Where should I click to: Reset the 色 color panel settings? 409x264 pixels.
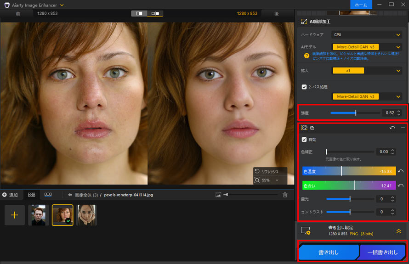392,128
